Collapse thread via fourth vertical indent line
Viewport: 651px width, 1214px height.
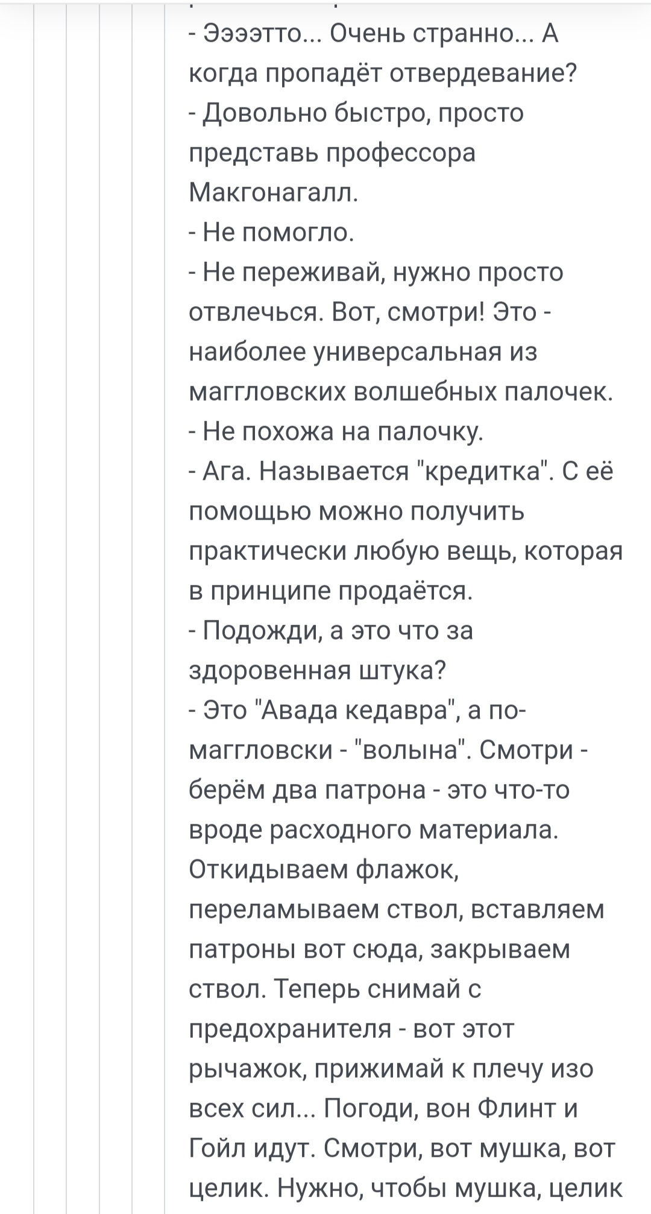tap(132, 603)
